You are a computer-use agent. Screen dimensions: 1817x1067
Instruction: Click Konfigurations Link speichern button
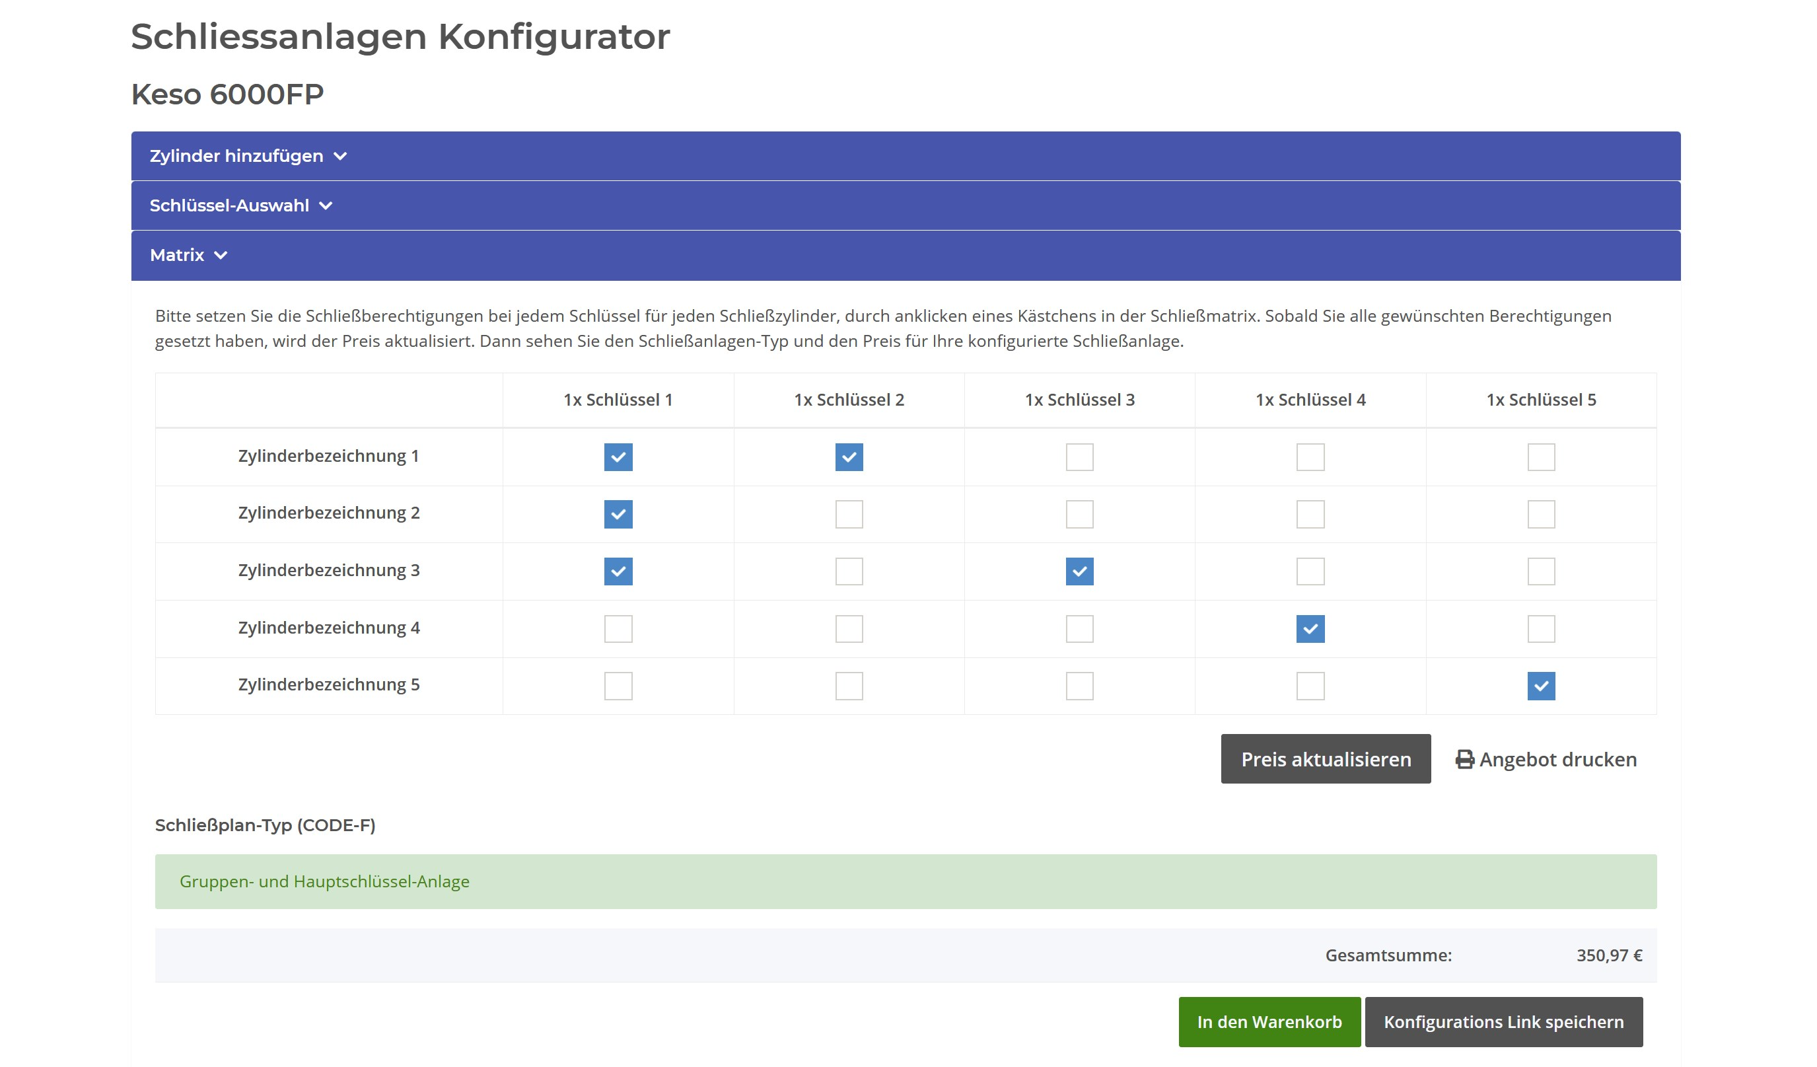[1503, 1022]
